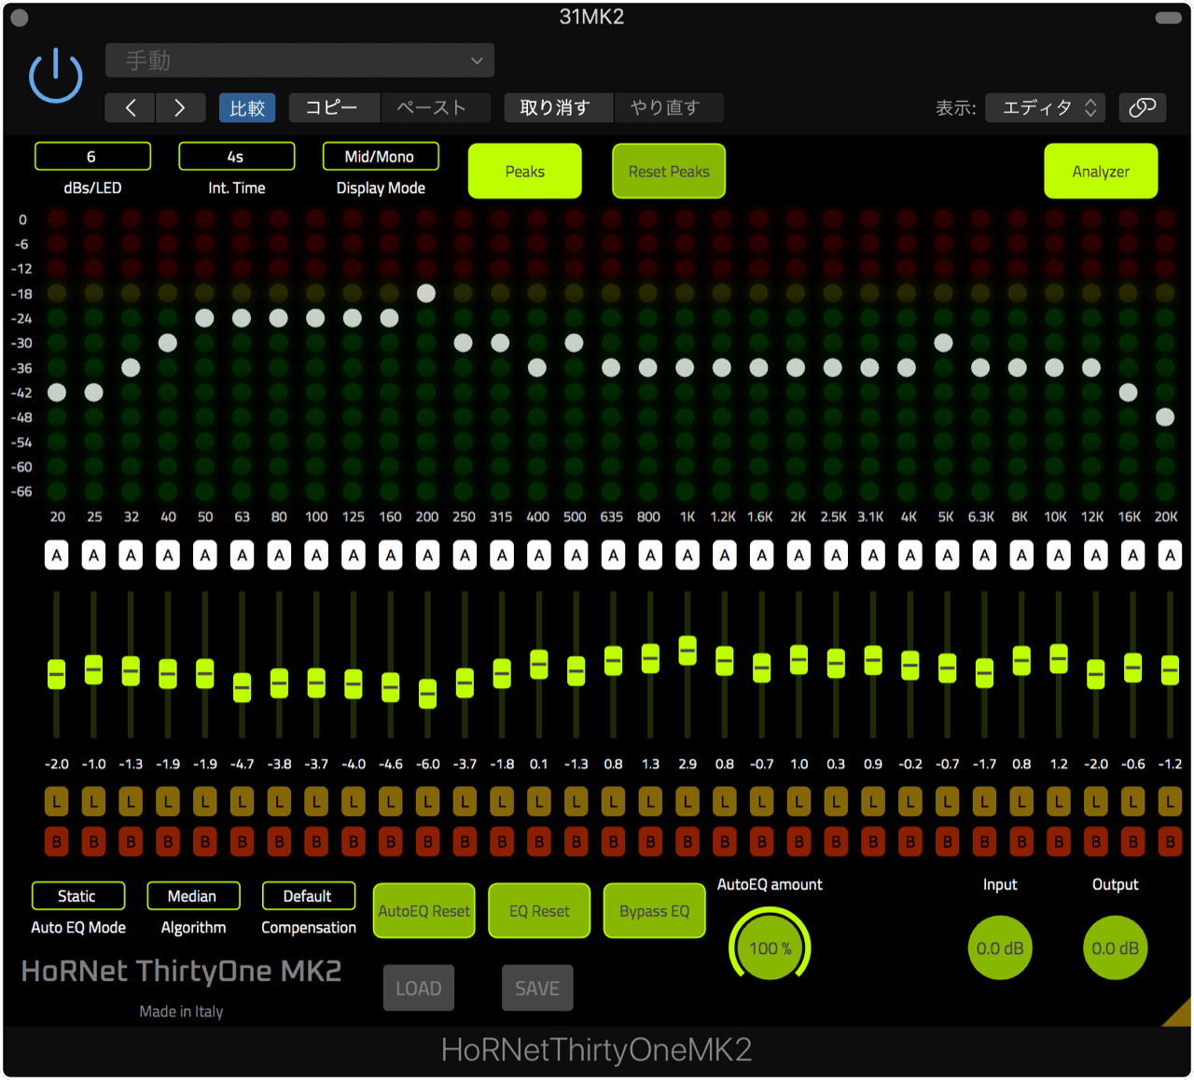The image size is (1194, 1080).
Task: Click the SAVE button
Action: click(x=537, y=988)
